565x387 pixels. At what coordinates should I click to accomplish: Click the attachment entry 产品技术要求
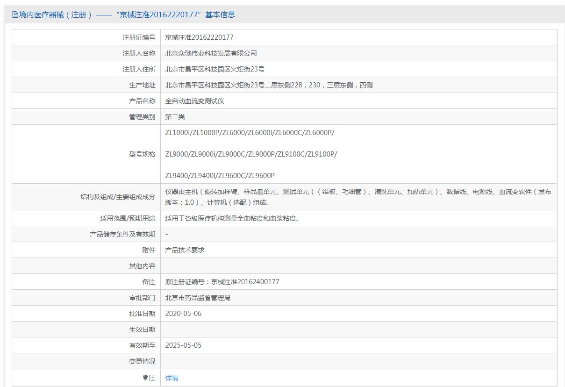(x=185, y=250)
